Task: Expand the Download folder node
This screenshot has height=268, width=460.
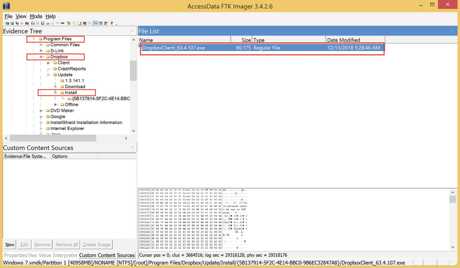Action: 55,86
